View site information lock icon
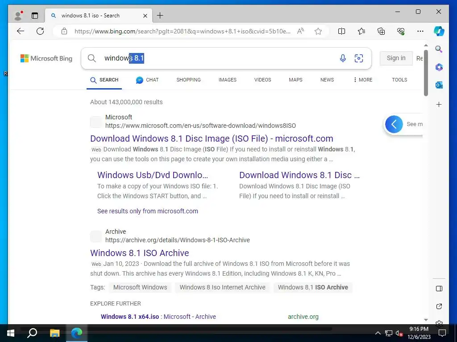 click(x=64, y=31)
